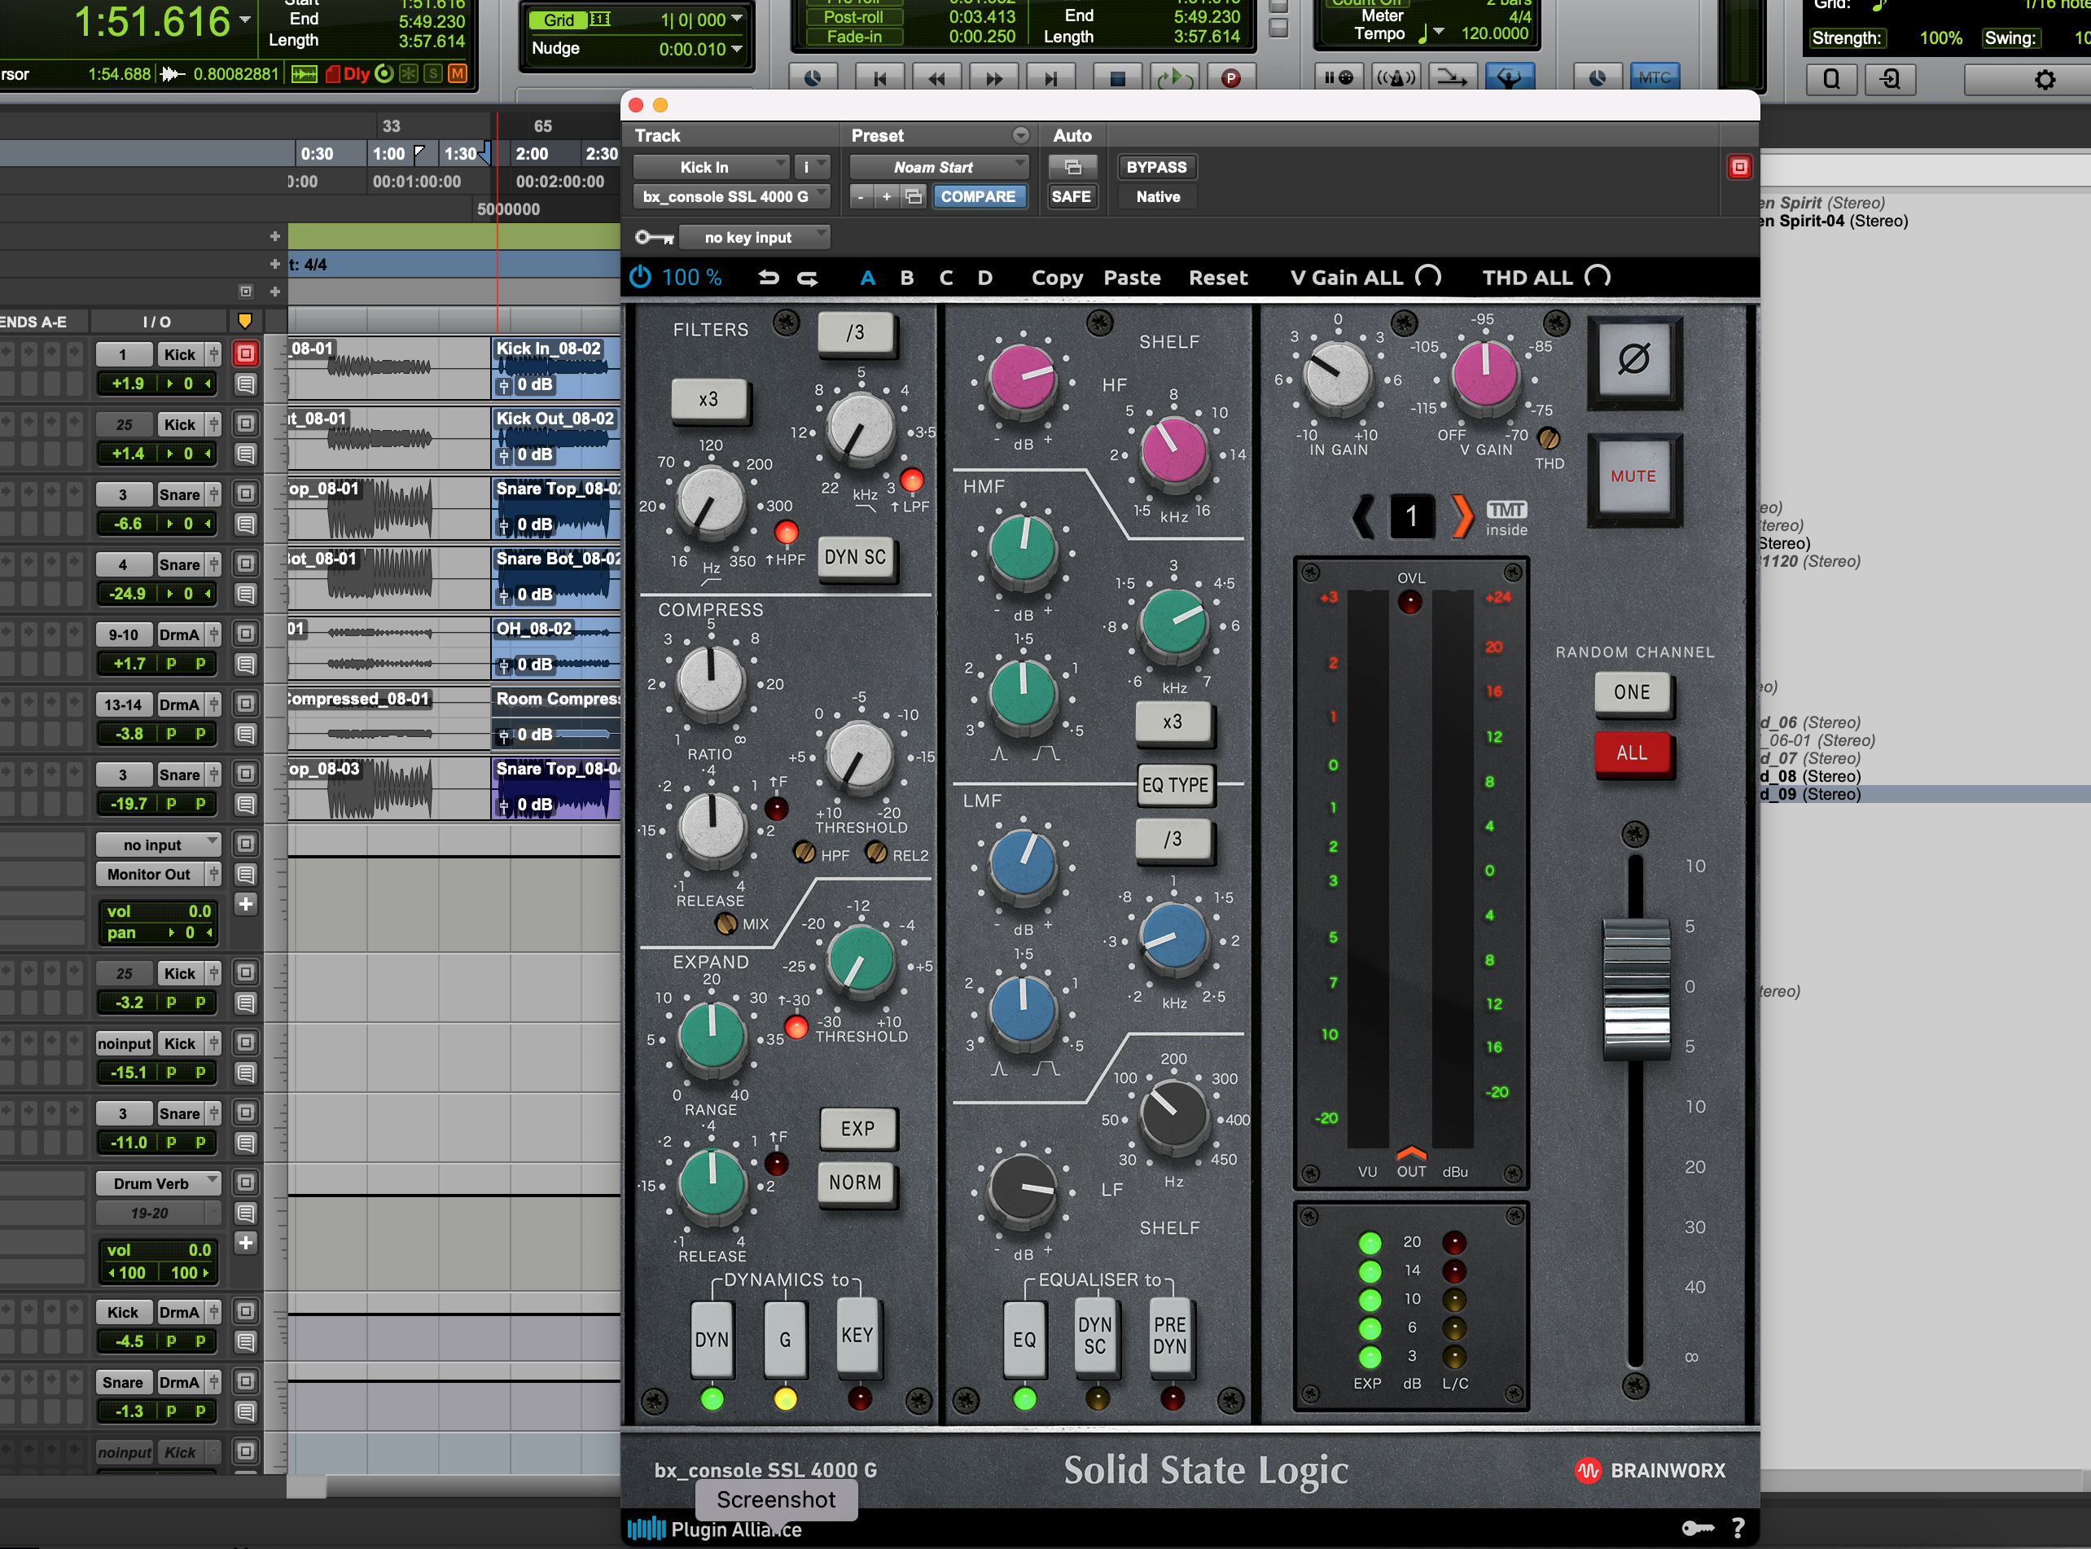This screenshot has height=1549, width=2091.
Task: Open the insert position 'i' selector dropdown
Action: pyautogui.click(x=812, y=167)
